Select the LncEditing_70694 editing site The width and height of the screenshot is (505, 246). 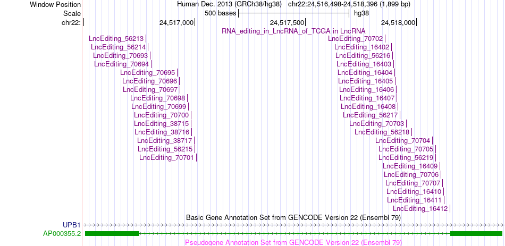coord(121,64)
